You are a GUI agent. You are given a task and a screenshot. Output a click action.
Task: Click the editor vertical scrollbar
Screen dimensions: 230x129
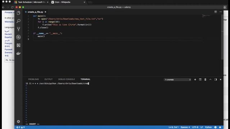click(222, 37)
